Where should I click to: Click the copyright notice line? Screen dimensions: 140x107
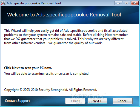[x=50, y=90]
